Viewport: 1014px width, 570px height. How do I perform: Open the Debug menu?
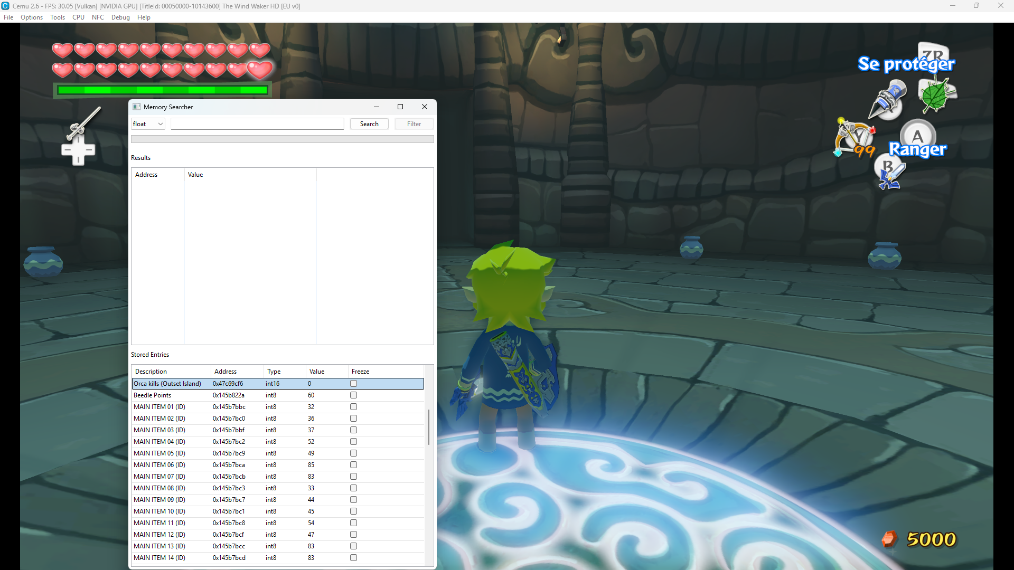(x=120, y=17)
